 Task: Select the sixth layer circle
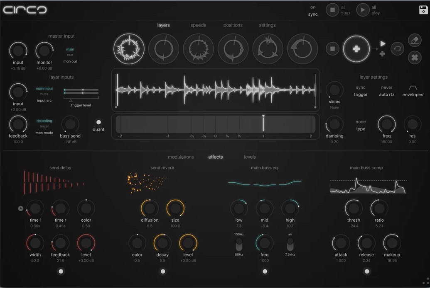click(x=302, y=49)
